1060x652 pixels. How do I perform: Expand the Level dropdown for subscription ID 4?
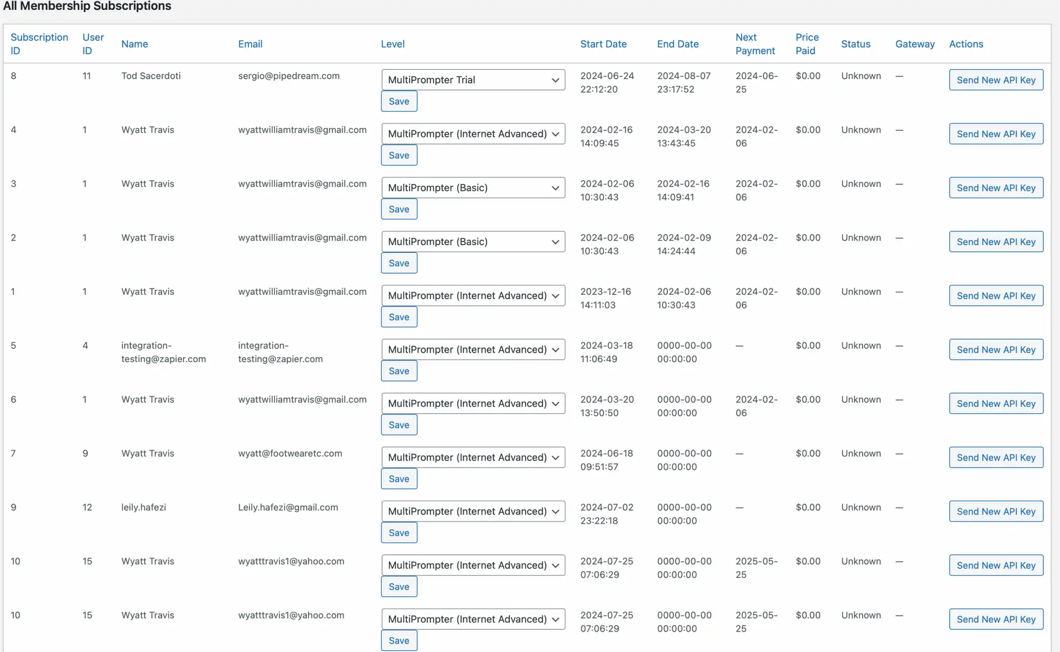[473, 134]
